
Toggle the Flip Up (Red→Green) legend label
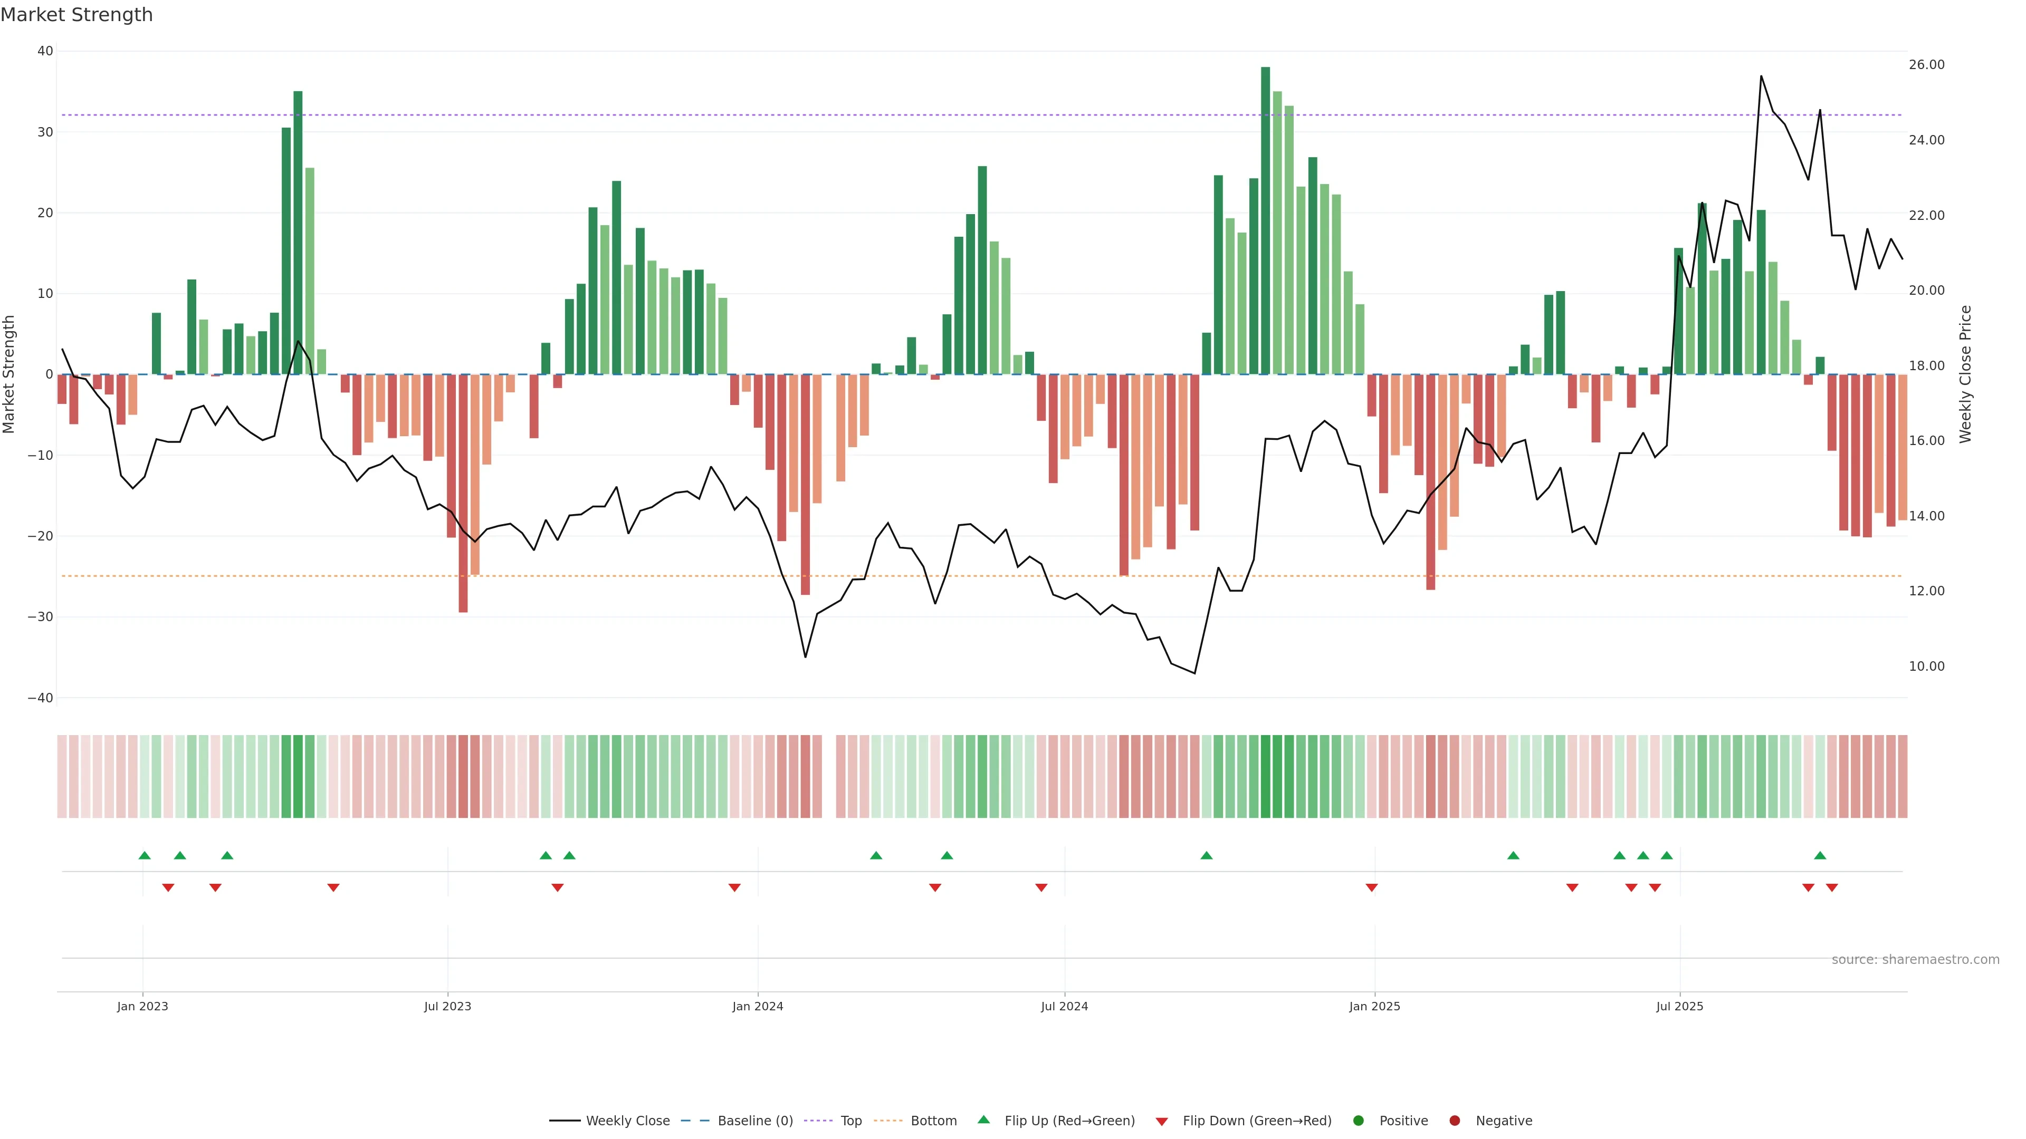point(1069,1120)
